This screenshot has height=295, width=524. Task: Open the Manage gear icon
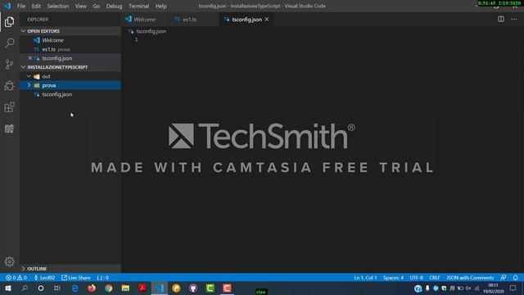coord(9,261)
